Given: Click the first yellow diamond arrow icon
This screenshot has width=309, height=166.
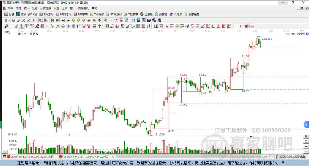Looking at the screenshot, I should 73,20.
